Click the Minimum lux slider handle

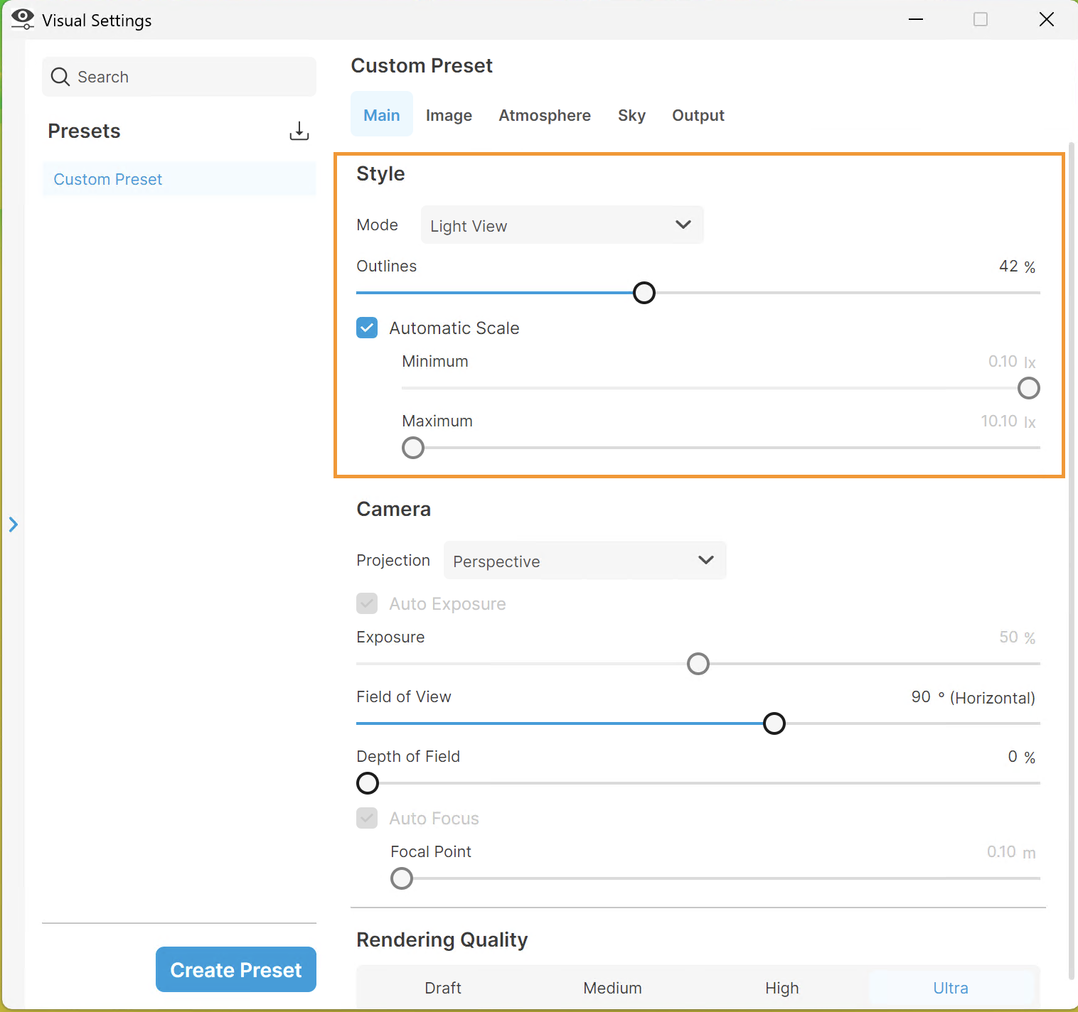1029,388
